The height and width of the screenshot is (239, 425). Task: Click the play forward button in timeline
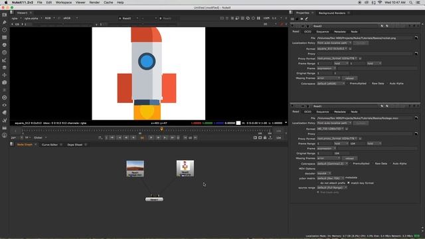tap(151, 137)
